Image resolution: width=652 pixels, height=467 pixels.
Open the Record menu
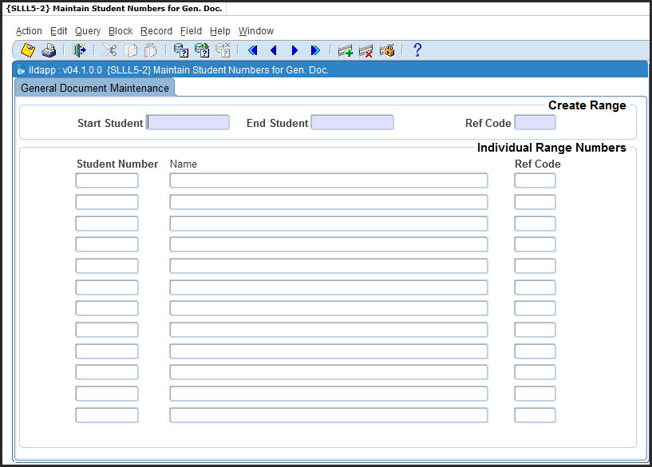(156, 31)
